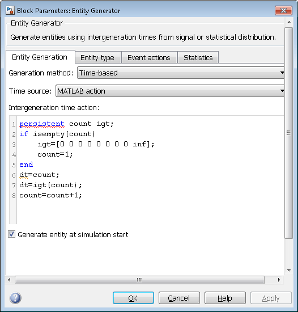The image size is (298, 312).
Task: Click the Apply button
Action: 271,298
